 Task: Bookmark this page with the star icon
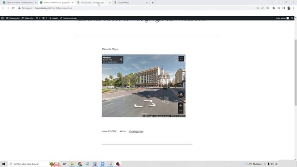pos(267,8)
